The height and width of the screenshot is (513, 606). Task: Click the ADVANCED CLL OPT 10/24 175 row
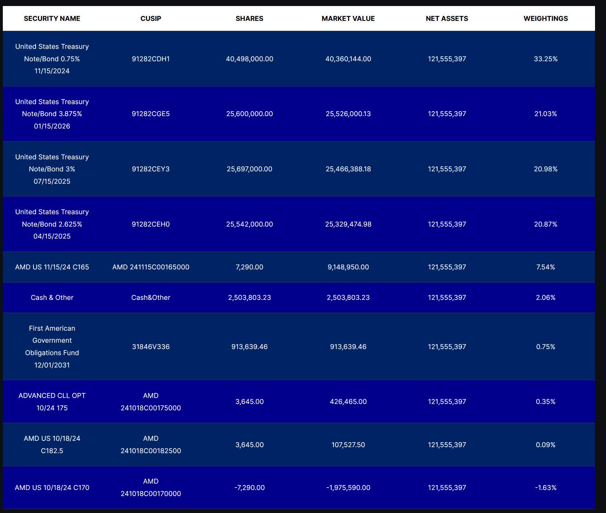303,401
